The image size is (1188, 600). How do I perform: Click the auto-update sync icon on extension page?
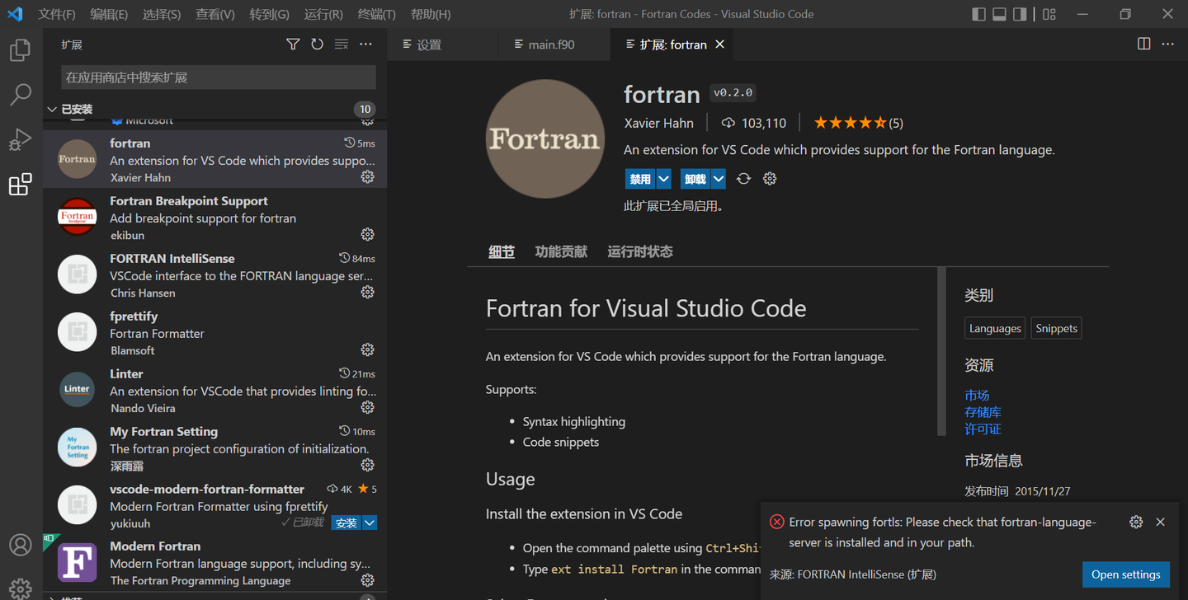click(742, 178)
